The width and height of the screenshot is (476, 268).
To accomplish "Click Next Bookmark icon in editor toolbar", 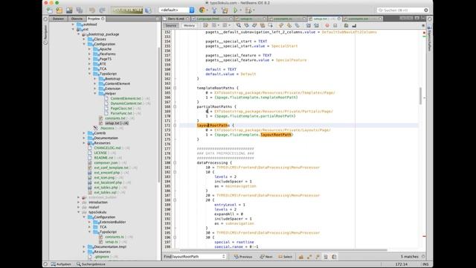I will 289,25.
